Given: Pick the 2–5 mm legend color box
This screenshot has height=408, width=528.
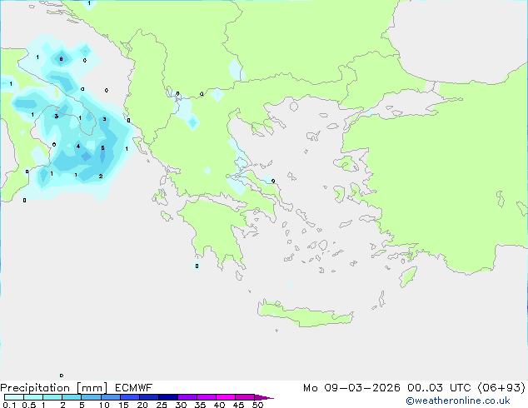Looking at the screenshot, I should 72,397.
